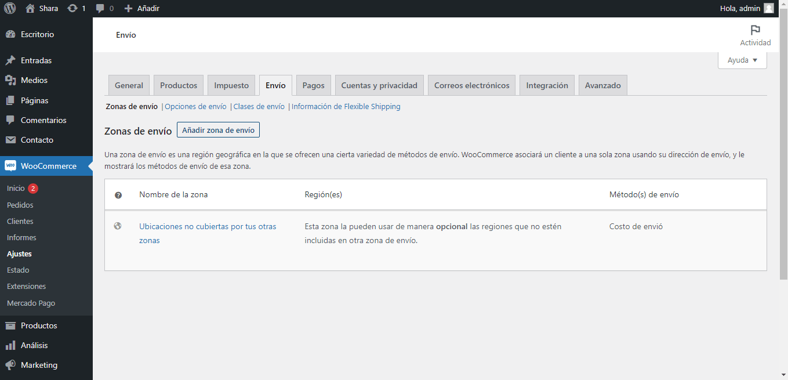Click the help question mark icon in the table header
The height and width of the screenshot is (380, 788).
click(x=118, y=195)
